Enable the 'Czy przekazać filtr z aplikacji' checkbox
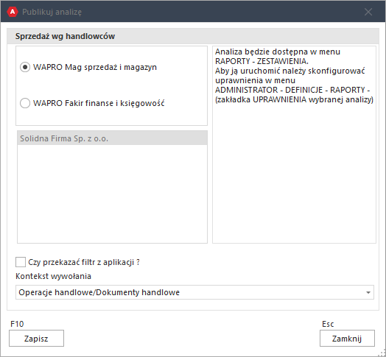The height and width of the screenshot is (357, 386). (x=21, y=262)
